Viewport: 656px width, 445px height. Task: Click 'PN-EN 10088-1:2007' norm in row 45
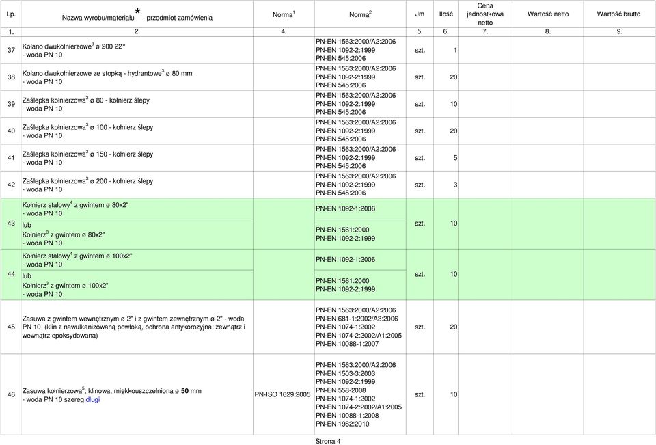click(x=347, y=344)
